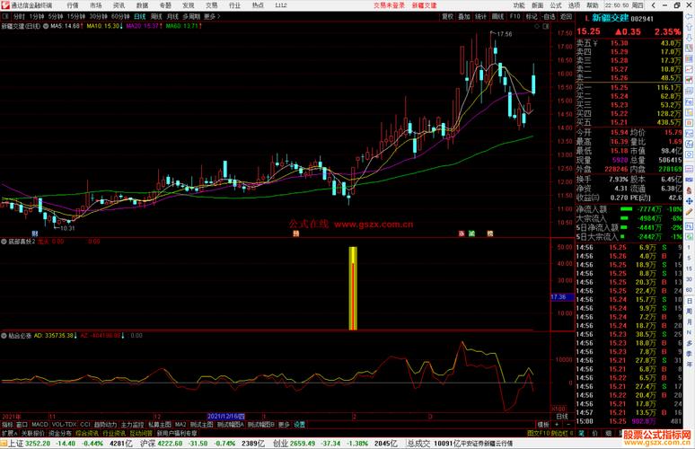Click the plus zoom button at bottom
Screen dimensions: 695x449
[x=557, y=425]
